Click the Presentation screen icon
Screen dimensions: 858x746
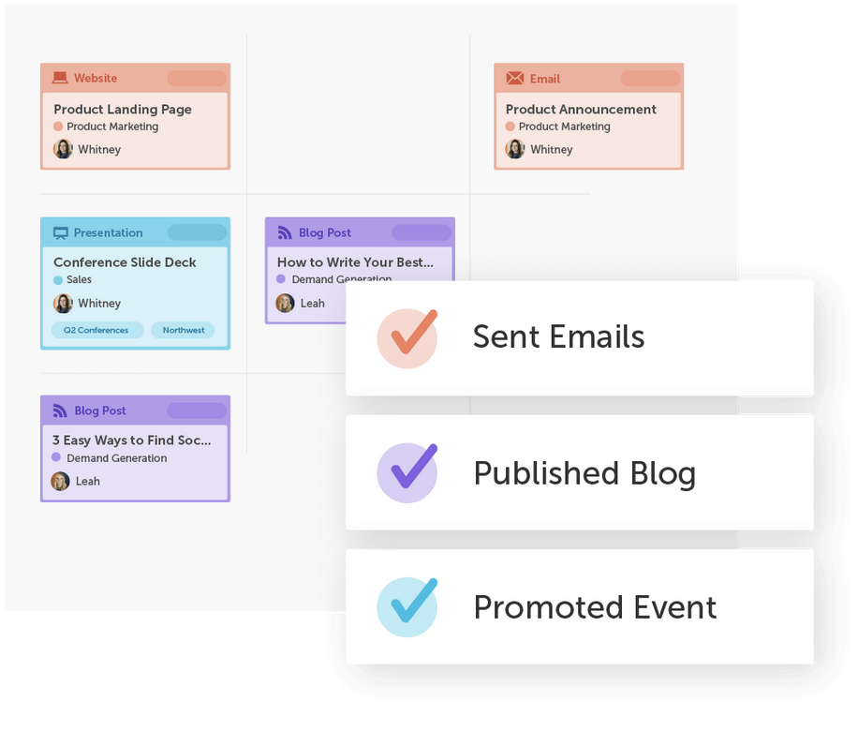pos(61,233)
